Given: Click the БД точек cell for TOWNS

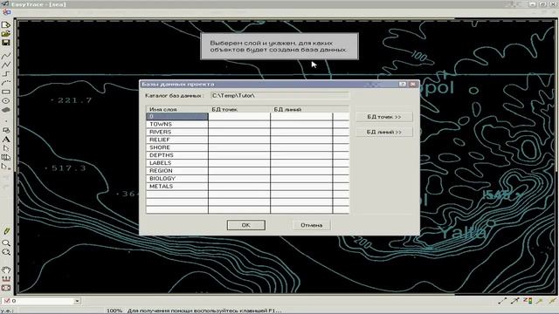Looking at the screenshot, I should (x=239, y=124).
